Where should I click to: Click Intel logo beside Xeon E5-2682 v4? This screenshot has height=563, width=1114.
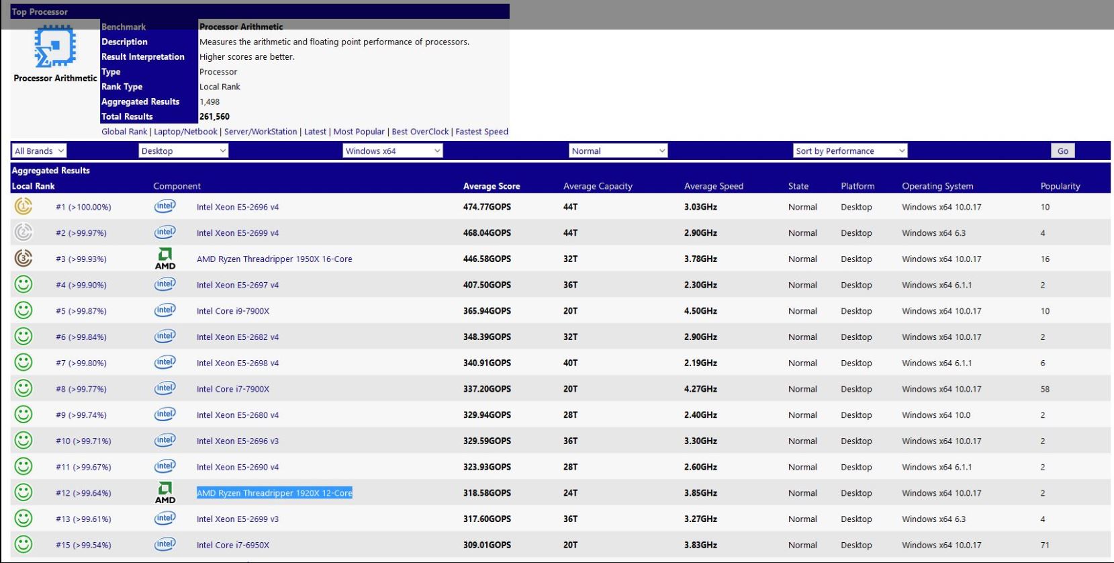(x=165, y=337)
